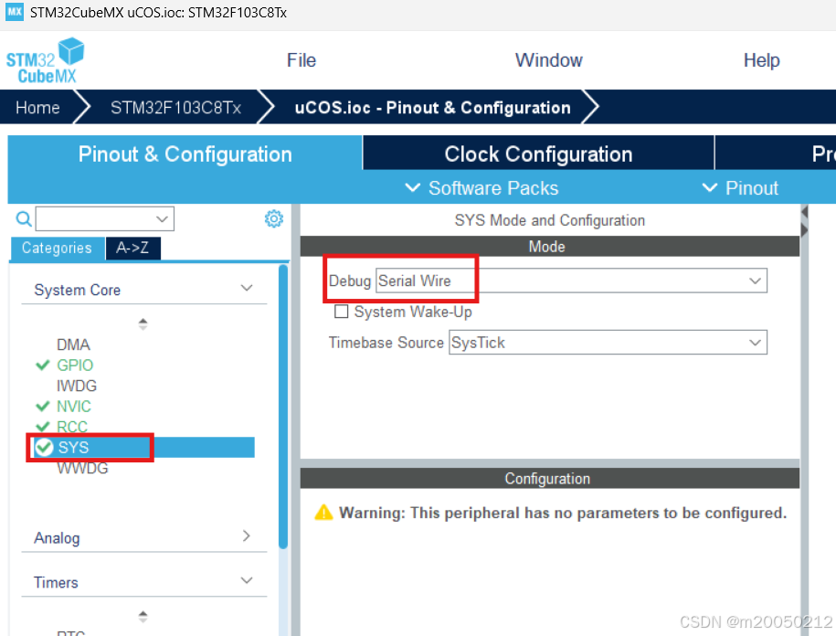Image resolution: width=836 pixels, height=636 pixels.
Task: Select the Pinout & Configuration tab
Action: click(185, 154)
